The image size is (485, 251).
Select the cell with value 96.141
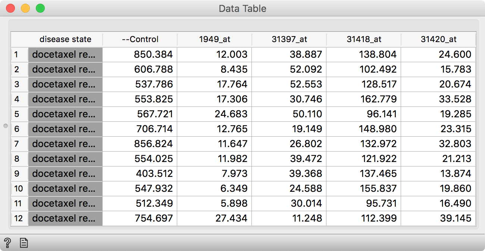[x=364, y=114]
